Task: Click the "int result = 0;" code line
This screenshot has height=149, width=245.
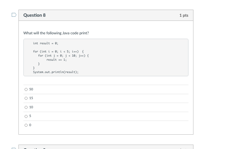Action: point(45,43)
